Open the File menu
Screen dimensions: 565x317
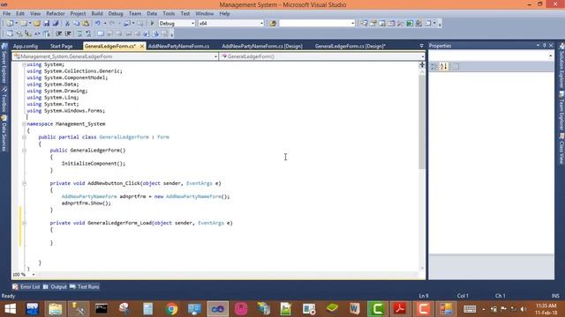pyautogui.click(x=6, y=14)
